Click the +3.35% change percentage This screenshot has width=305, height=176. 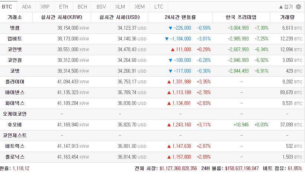pyautogui.click(x=204, y=82)
